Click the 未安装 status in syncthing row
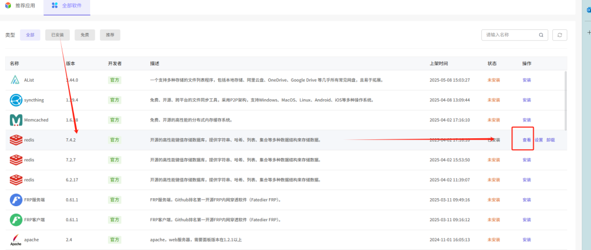This screenshot has height=250, width=591. click(494, 100)
